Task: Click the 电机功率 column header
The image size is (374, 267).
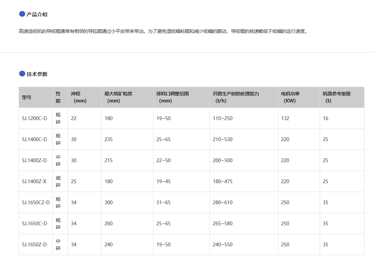Action: click(290, 97)
